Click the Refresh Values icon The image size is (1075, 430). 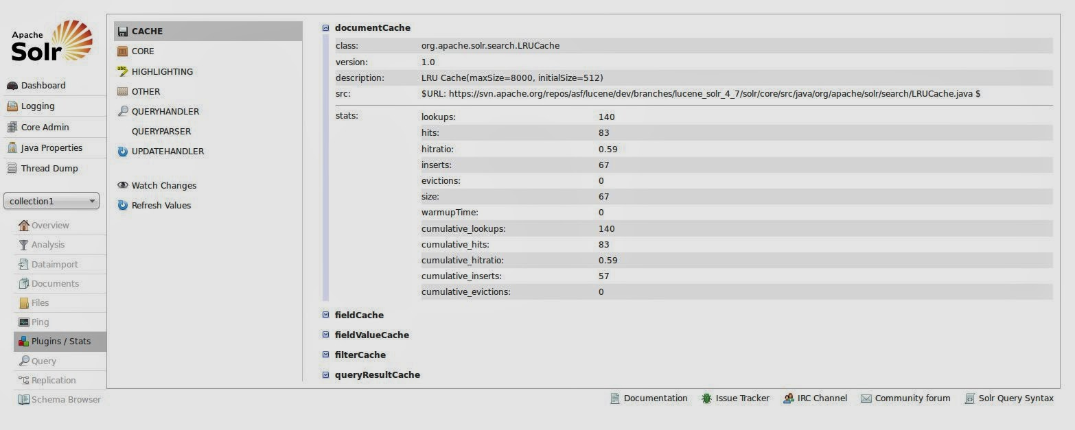[123, 205]
